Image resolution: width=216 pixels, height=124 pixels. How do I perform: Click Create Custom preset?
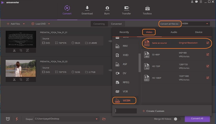pos(153,111)
